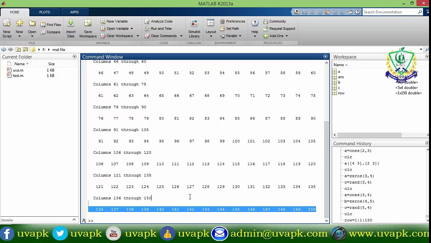Switch to the APPS tab
Image resolution: width=431 pixels, height=243 pixels.
pyautogui.click(x=74, y=12)
